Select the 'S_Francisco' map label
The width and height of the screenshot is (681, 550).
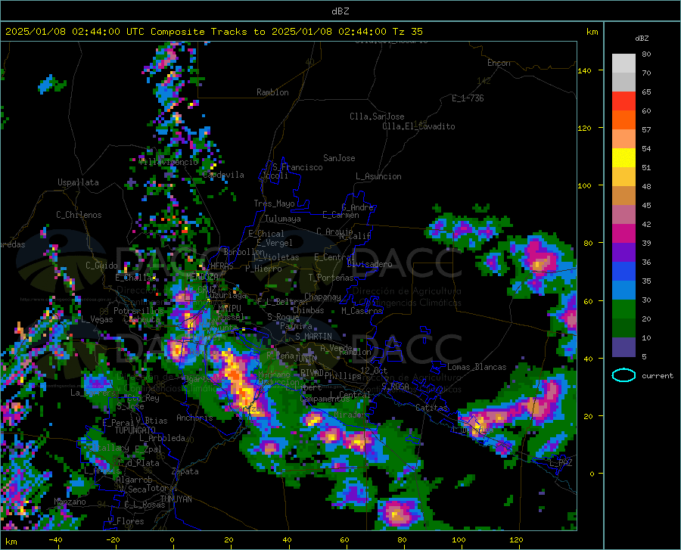click(x=297, y=167)
